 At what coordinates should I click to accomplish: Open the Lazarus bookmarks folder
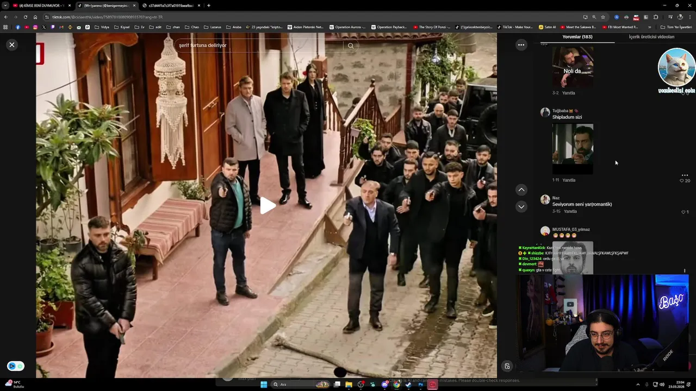[x=213, y=27]
